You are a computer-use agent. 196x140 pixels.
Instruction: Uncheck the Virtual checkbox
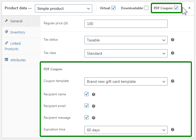click(114, 8)
